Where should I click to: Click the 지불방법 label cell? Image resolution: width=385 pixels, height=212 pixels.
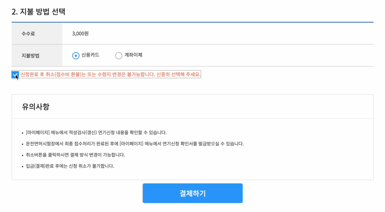37,56
